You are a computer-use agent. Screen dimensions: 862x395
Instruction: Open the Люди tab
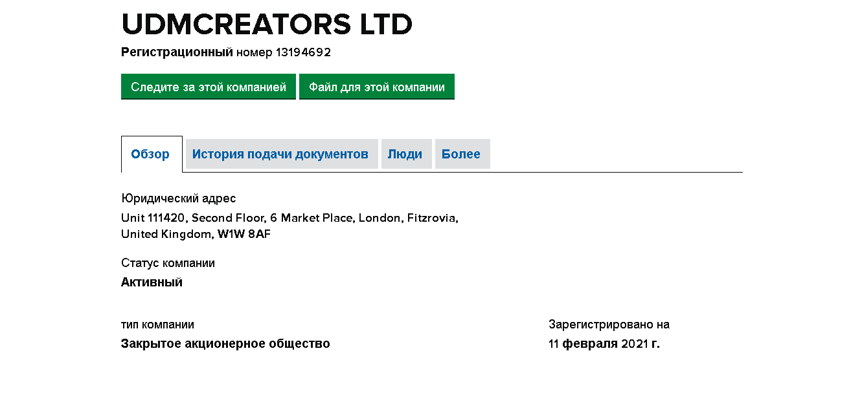point(405,154)
